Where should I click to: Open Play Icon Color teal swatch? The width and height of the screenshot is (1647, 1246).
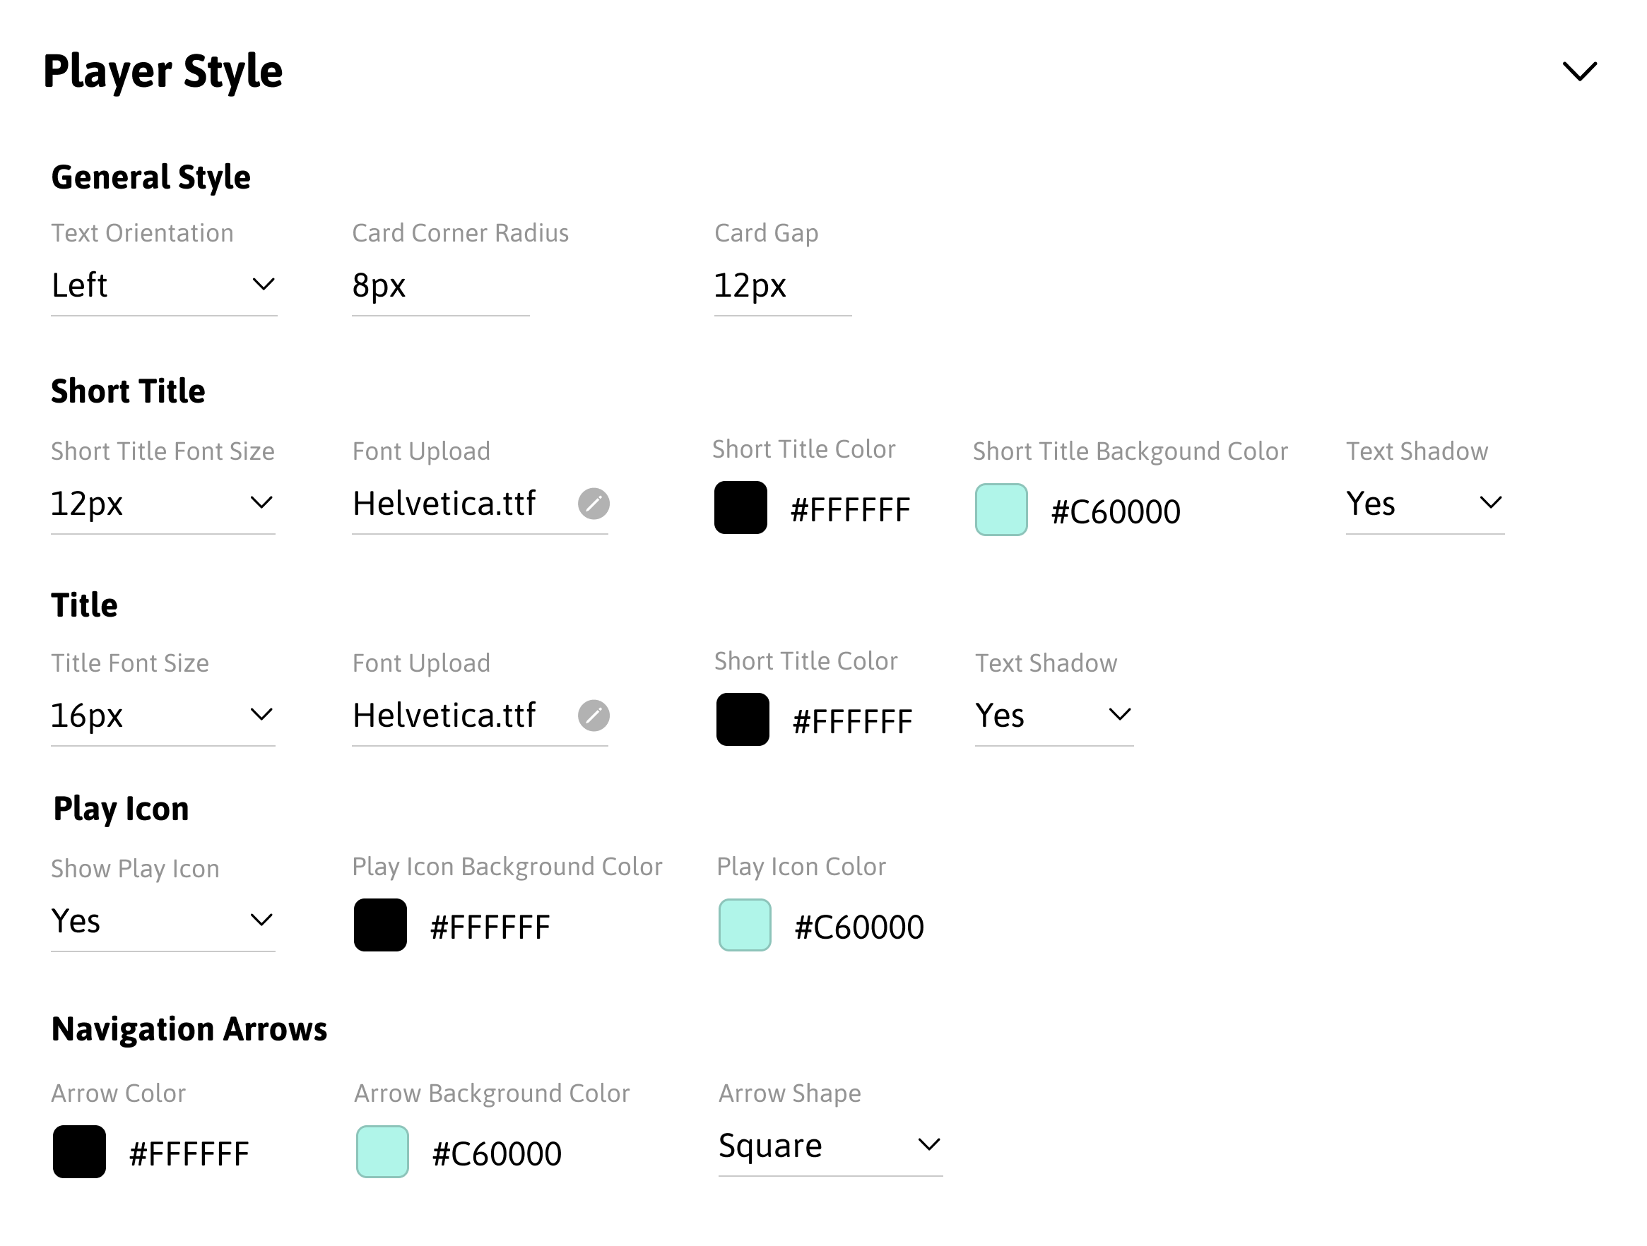coord(745,925)
